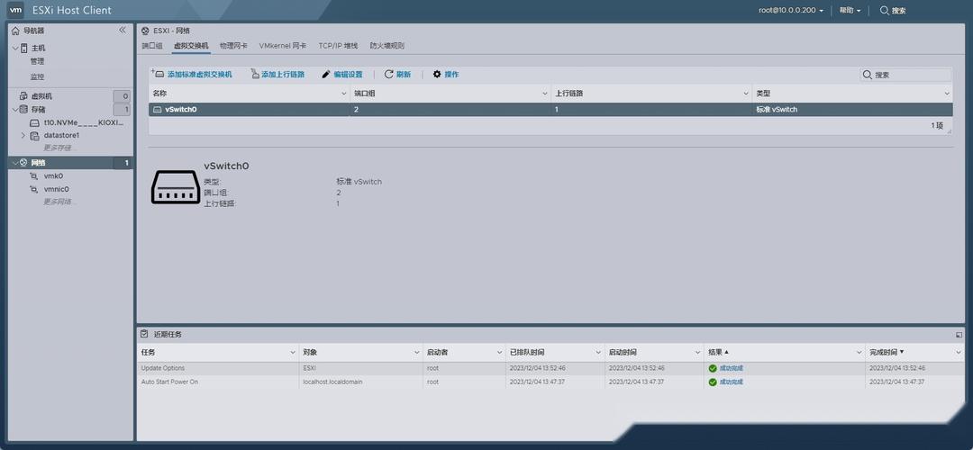The height and width of the screenshot is (450, 973).
Task: Select manage (管理) under host
Action: coord(37,61)
